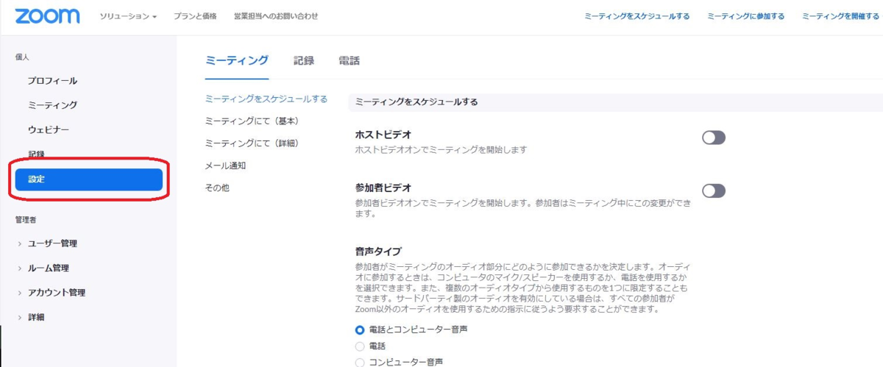Image resolution: width=883 pixels, height=367 pixels.
Task: Open 記録 in the left sidebar
Action: click(36, 154)
